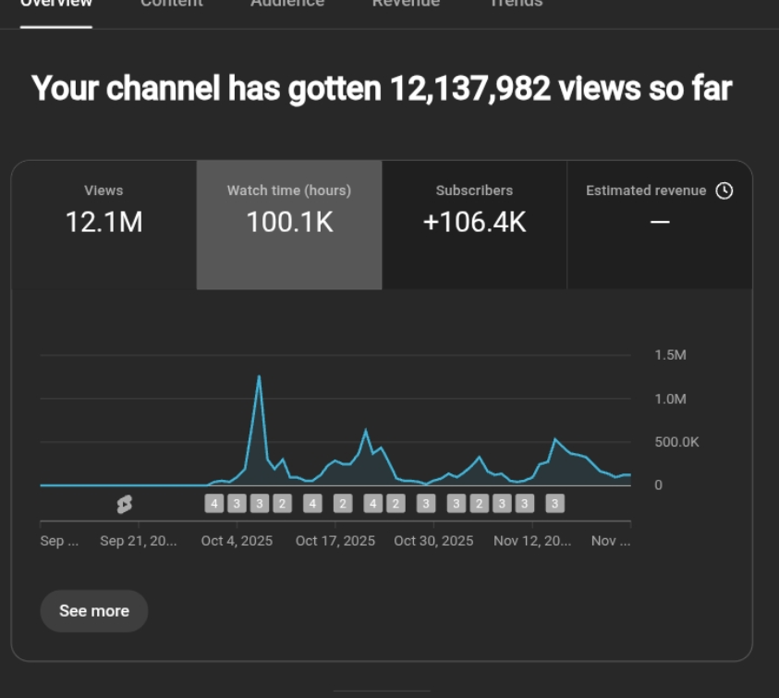Go to the Audience tab

[x=287, y=5]
